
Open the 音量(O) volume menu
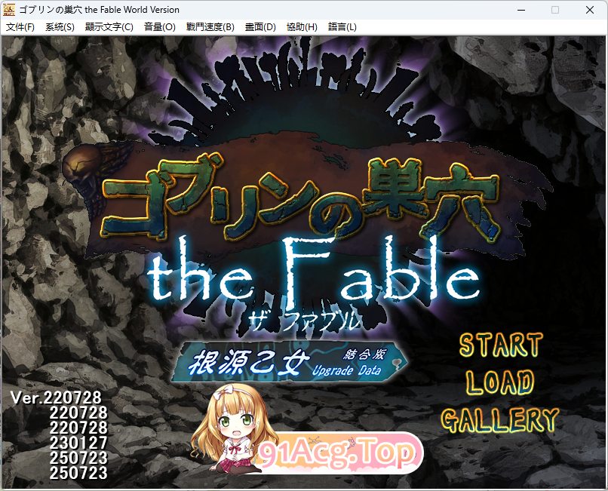(x=158, y=26)
